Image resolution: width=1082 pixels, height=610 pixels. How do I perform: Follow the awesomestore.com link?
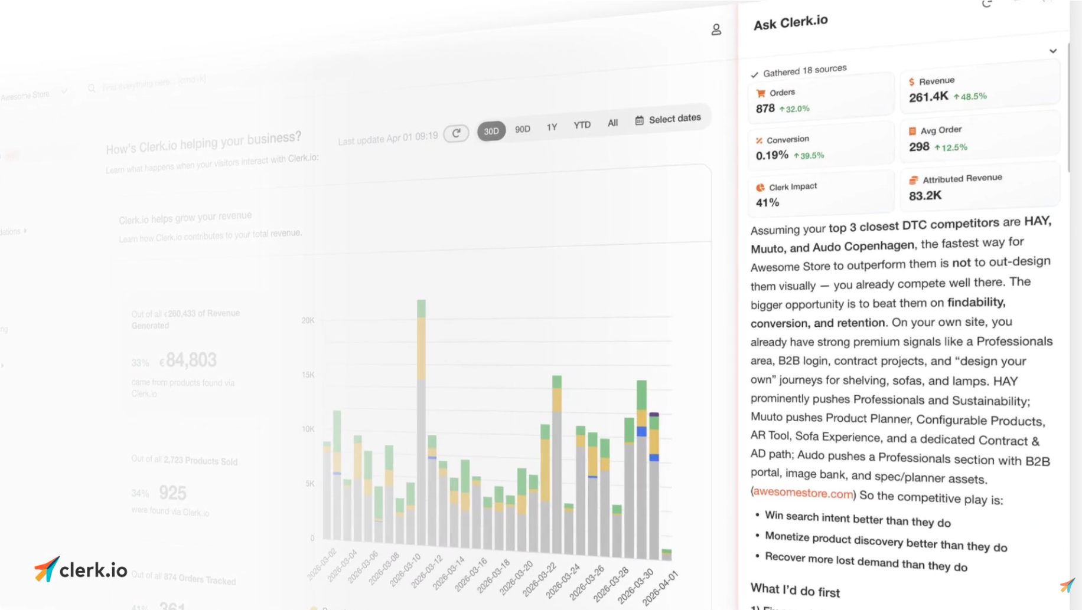pos(803,492)
